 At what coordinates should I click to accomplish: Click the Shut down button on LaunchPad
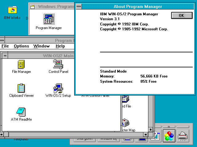85,140
